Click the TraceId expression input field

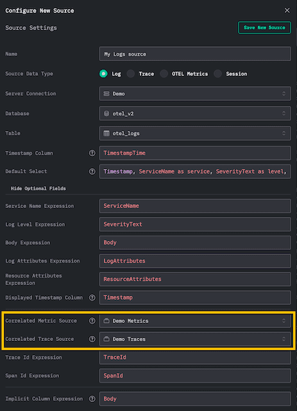pos(195,357)
